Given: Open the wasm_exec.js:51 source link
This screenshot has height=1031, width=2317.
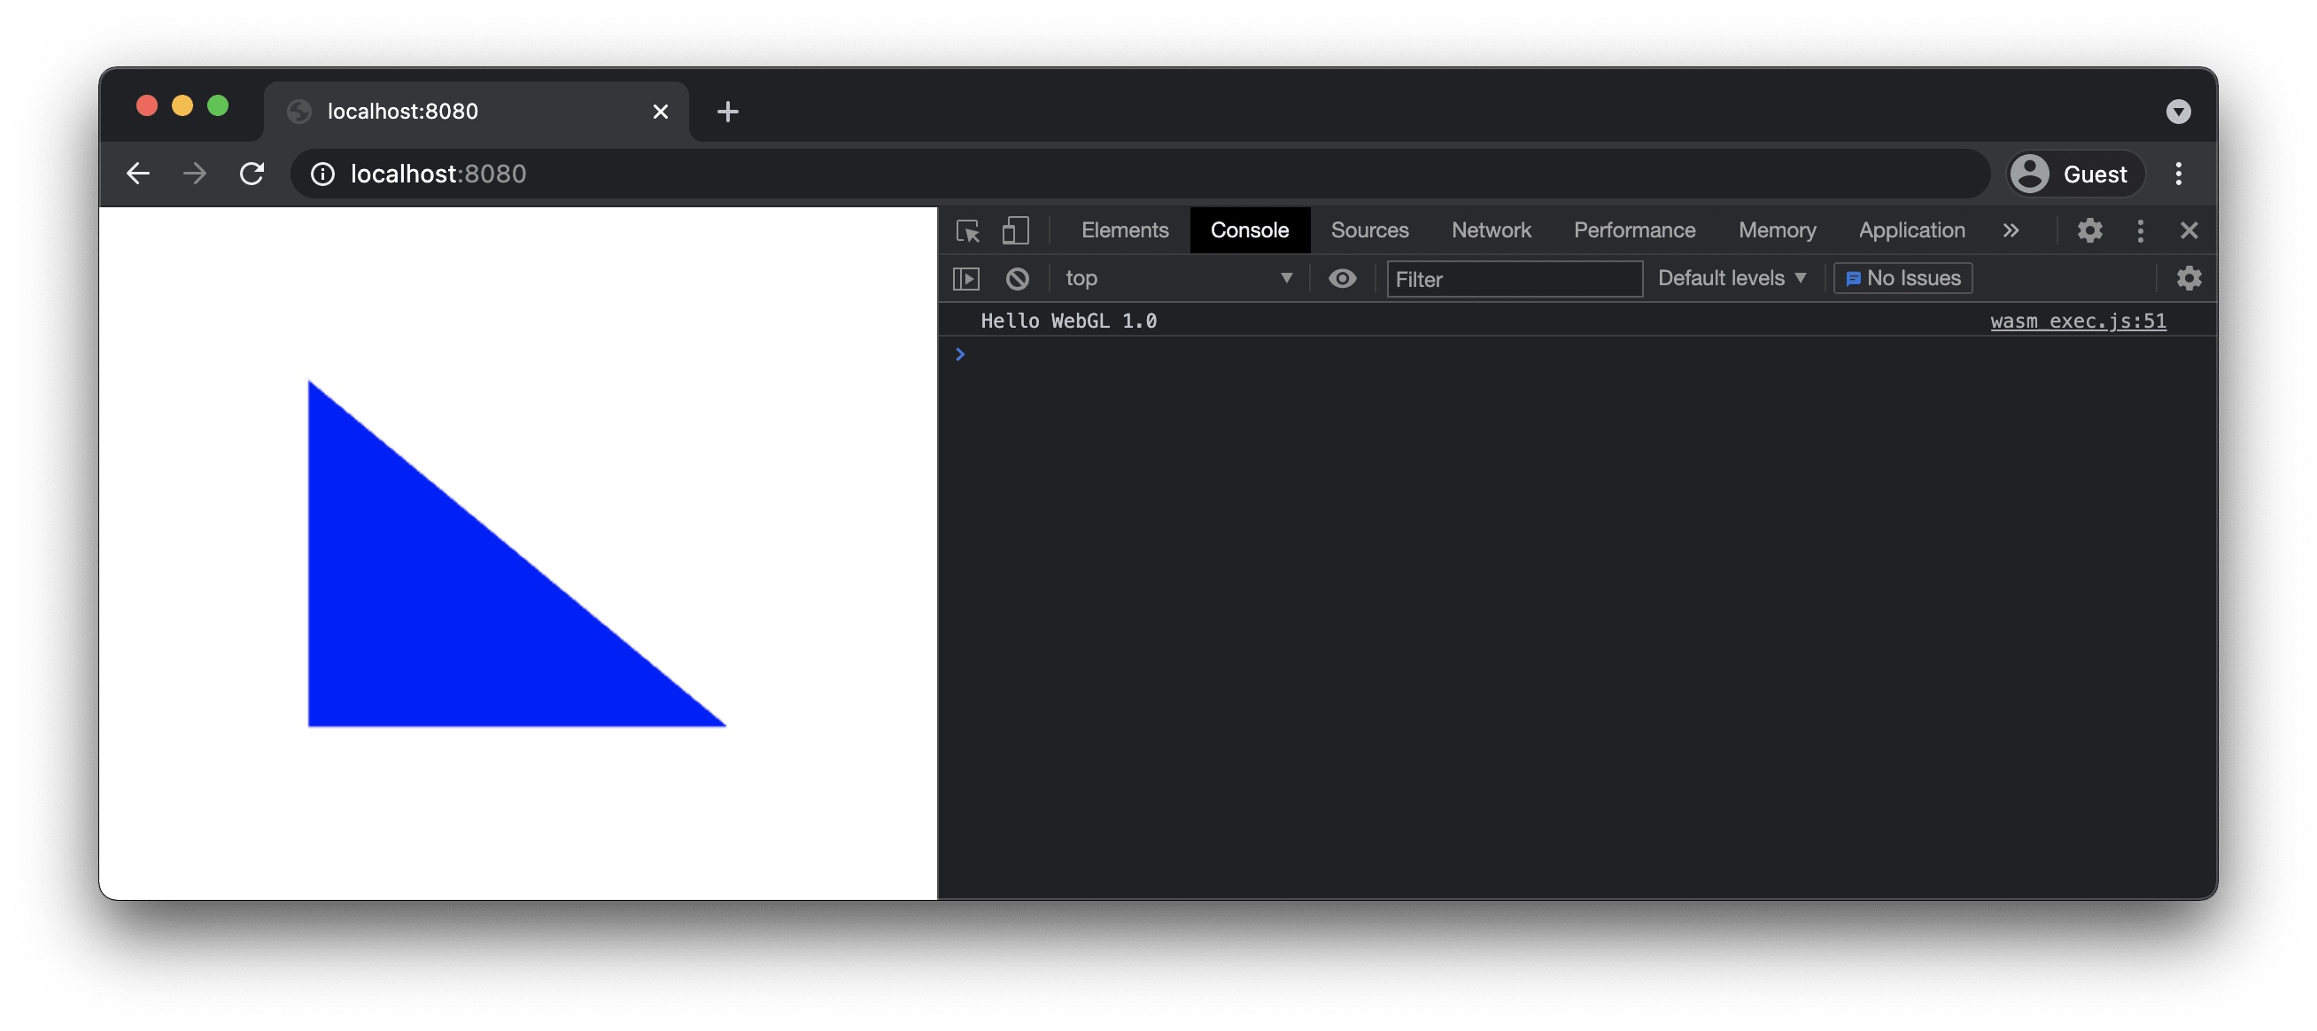Looking at the screenshot, I should pyautogui.click(x=2078, y=322).
